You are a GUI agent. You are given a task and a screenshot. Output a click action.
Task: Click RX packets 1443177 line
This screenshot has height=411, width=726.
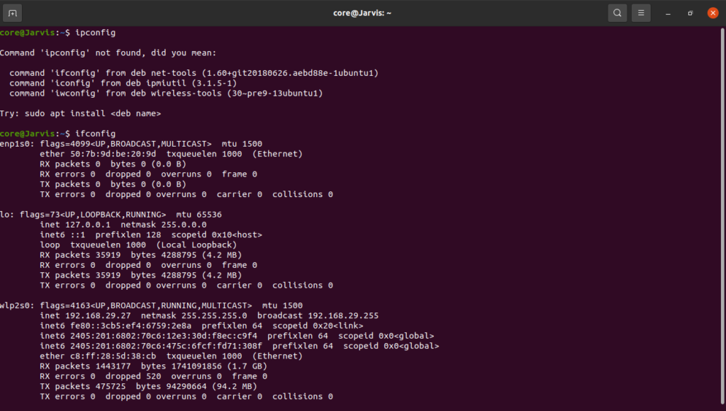(x=153, y=366)
